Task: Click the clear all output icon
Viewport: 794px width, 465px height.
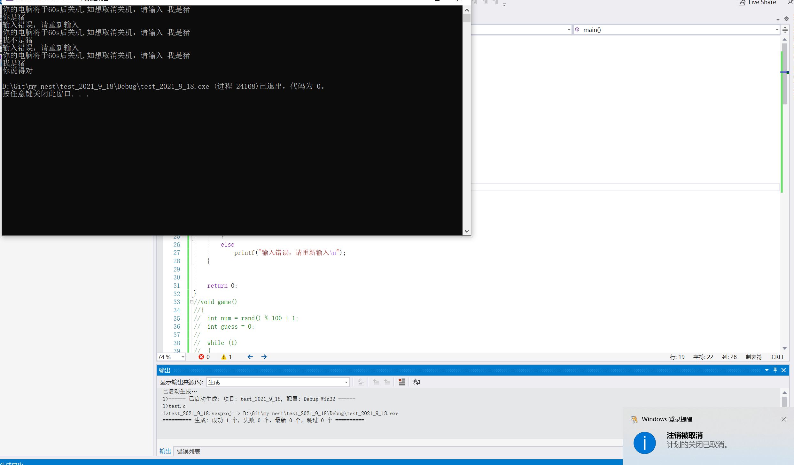Action: coord(401,382)
